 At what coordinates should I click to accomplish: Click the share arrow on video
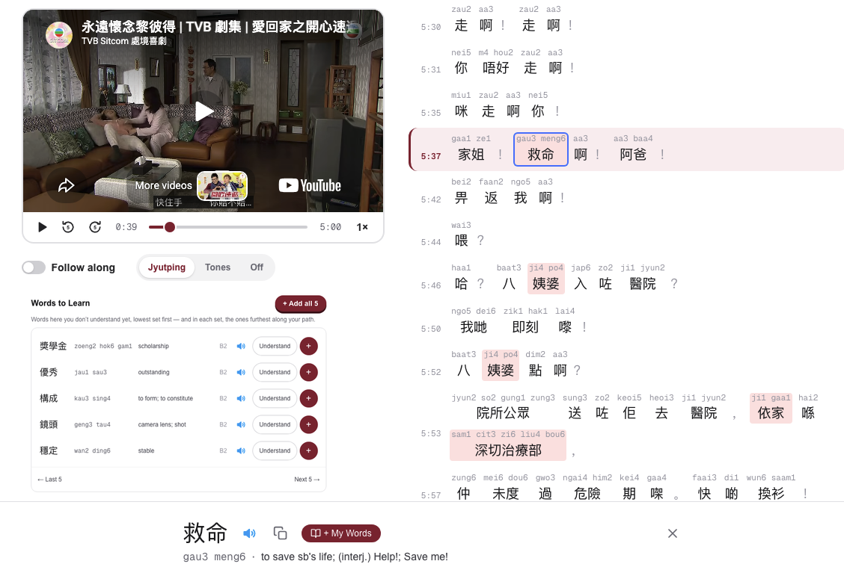click(66, 185)
